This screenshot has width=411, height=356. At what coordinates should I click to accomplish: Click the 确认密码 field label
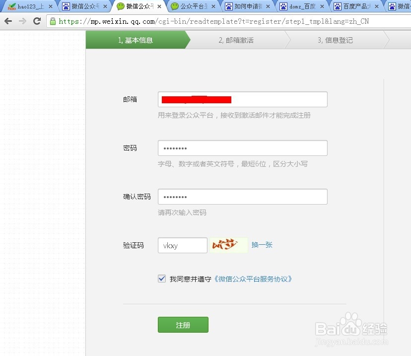(137, 197)
